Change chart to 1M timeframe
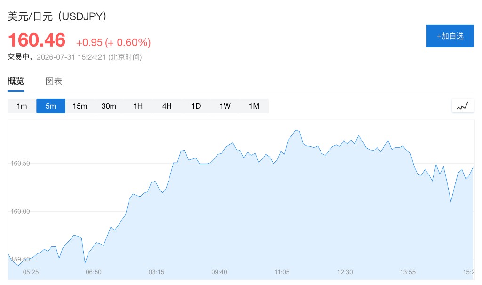This screenshot has width=482, height=285. 254,106
